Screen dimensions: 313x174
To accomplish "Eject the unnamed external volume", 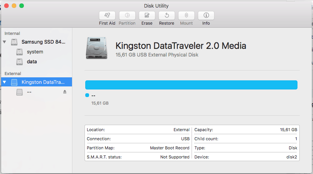I will pyautogui.click(x=65, y=92).
